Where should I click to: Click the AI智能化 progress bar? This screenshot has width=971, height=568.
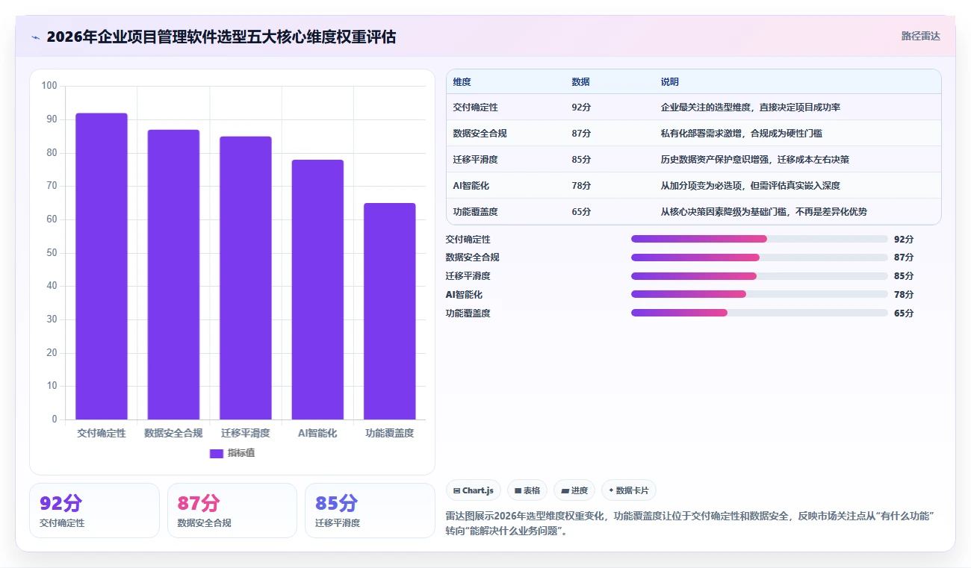760,294
